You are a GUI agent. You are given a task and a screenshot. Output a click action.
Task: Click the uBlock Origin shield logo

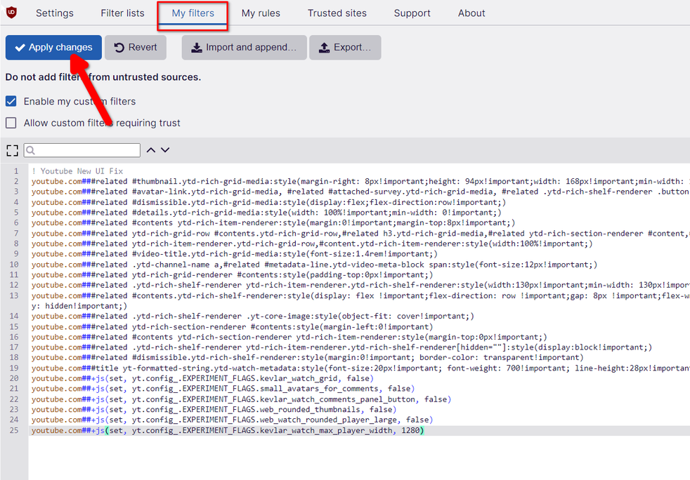coord(11,13)
